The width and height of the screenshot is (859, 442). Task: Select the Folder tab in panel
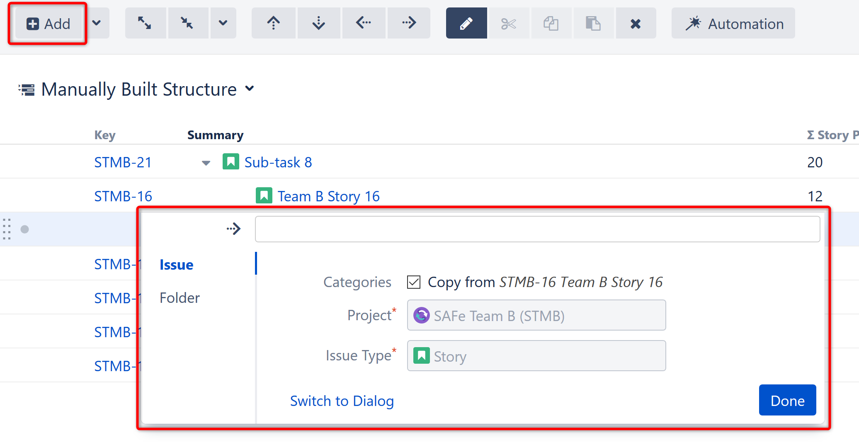point(180,298)
